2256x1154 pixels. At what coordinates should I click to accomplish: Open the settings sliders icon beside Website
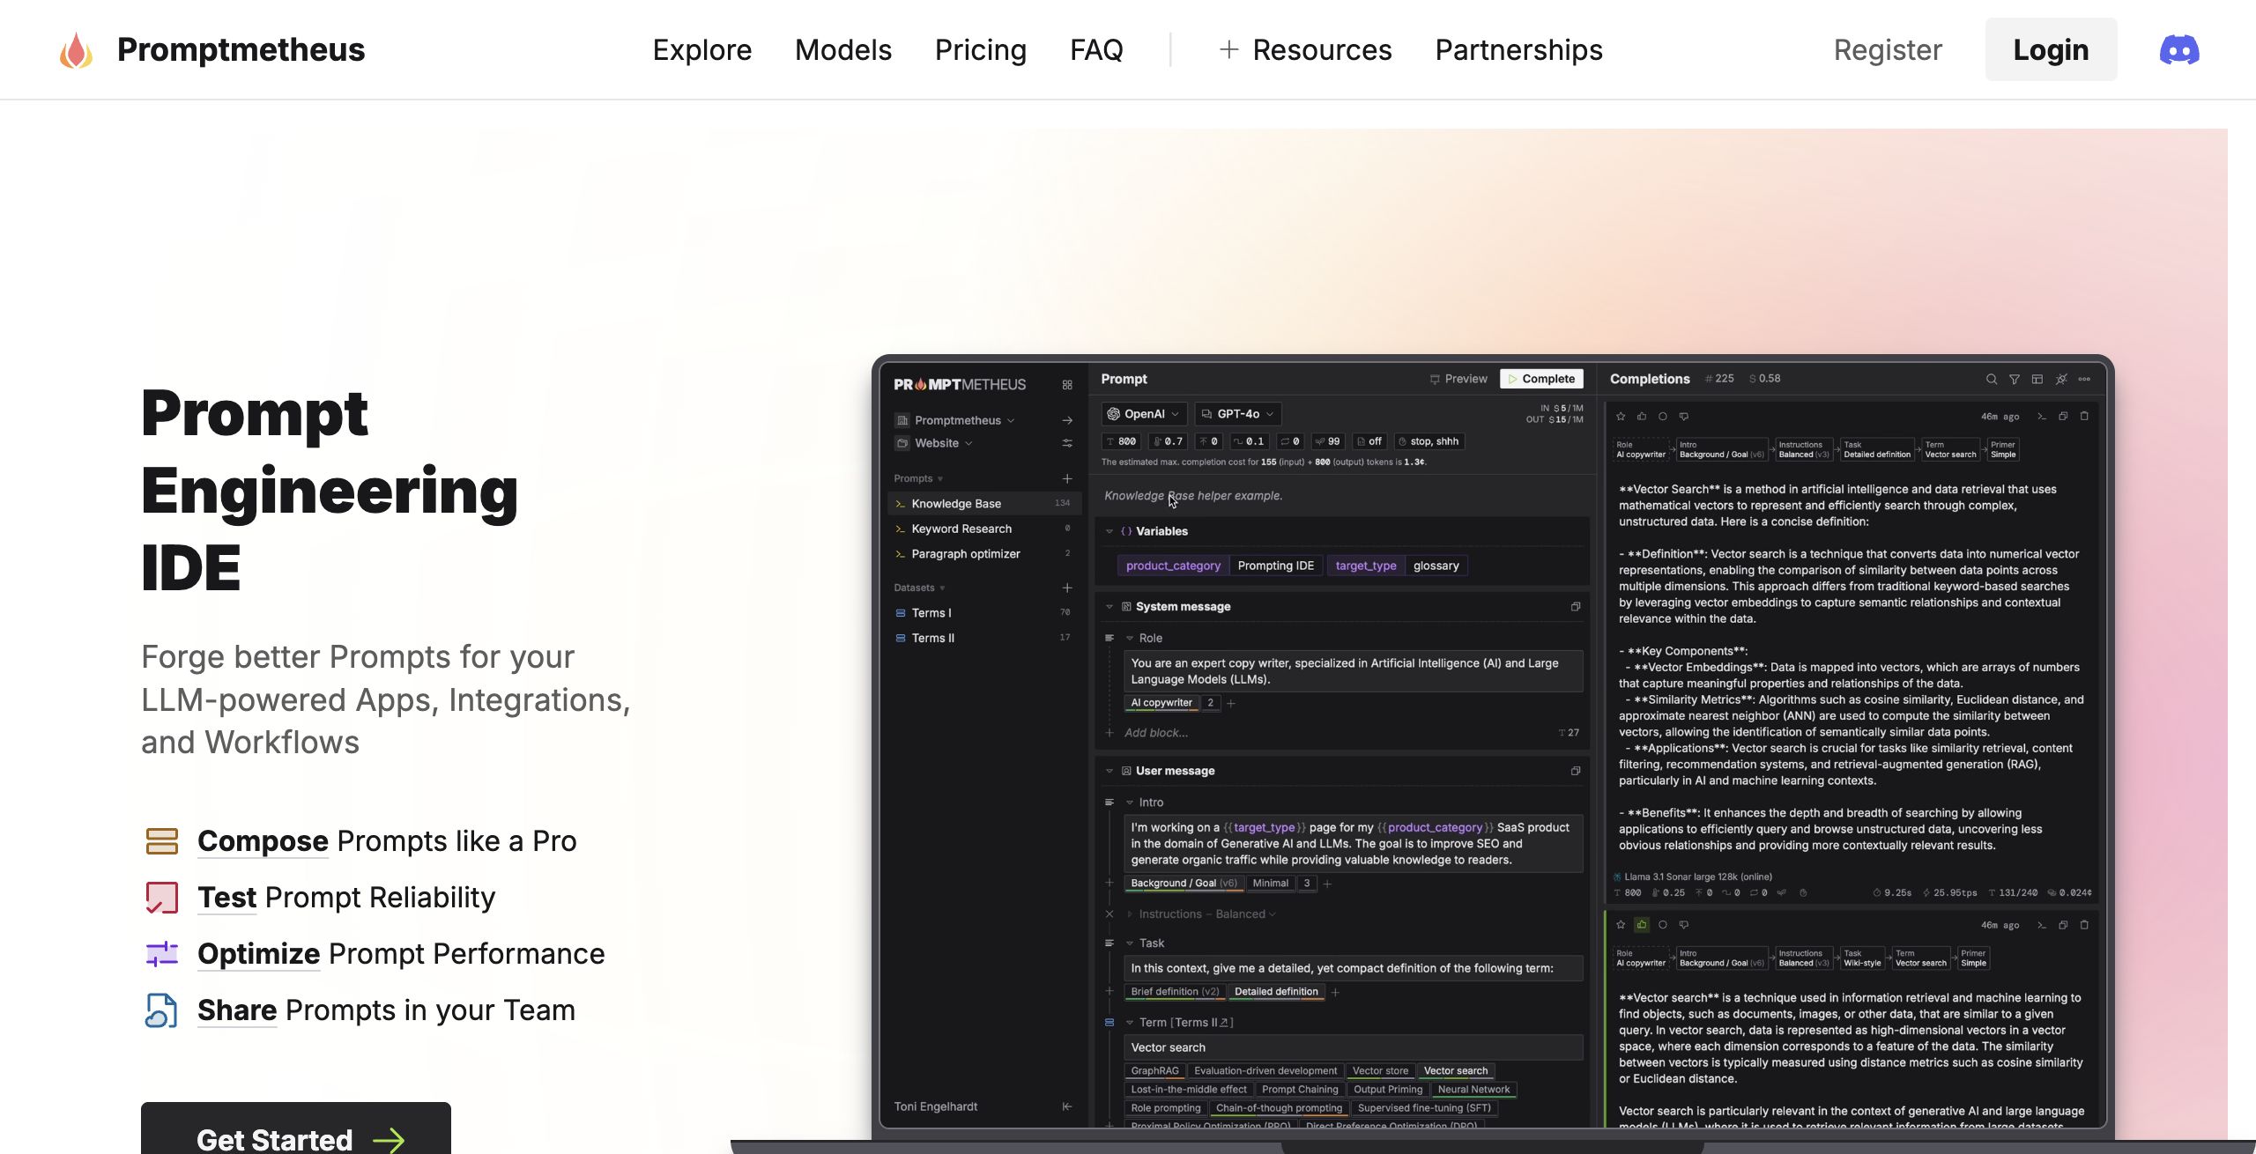coord(1067,443)
